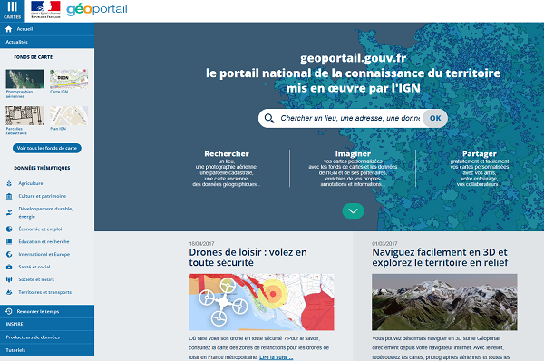Screen dimensions: 544x361
Task: Click the Agriculture category icon
Action: click(9, 183)
